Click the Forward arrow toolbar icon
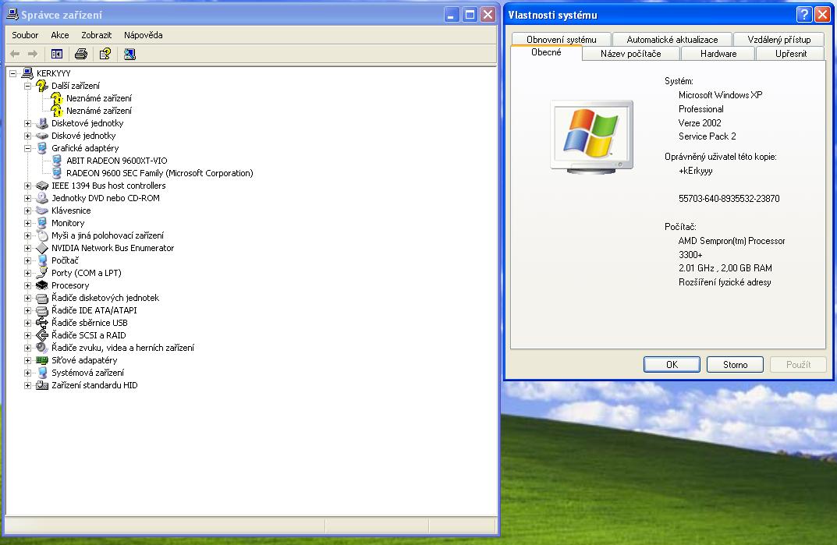 pyautogui.click(x=33, y=54)
